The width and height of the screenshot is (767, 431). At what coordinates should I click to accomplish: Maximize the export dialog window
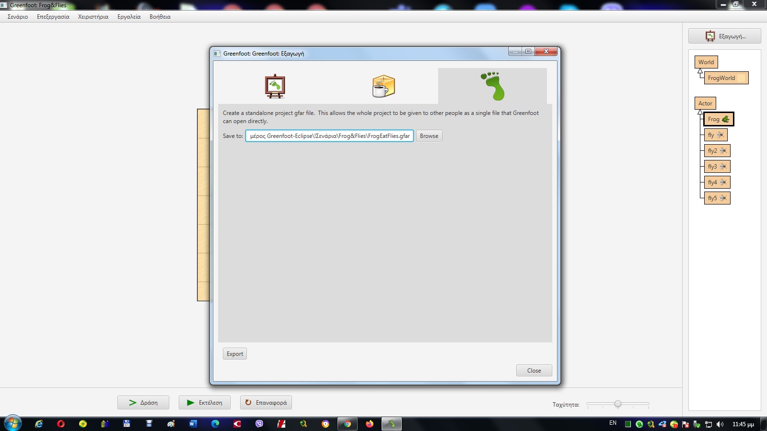pos(528,52)
